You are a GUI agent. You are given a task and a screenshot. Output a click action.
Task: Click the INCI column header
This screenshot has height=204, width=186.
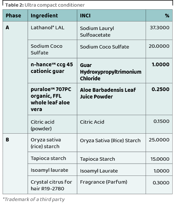[x=111, y=16]
